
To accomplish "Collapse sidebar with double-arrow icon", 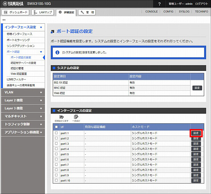I will click(x=4, y=20).
